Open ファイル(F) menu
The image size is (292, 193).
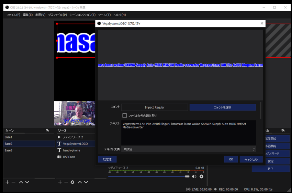tap(13, 15)
